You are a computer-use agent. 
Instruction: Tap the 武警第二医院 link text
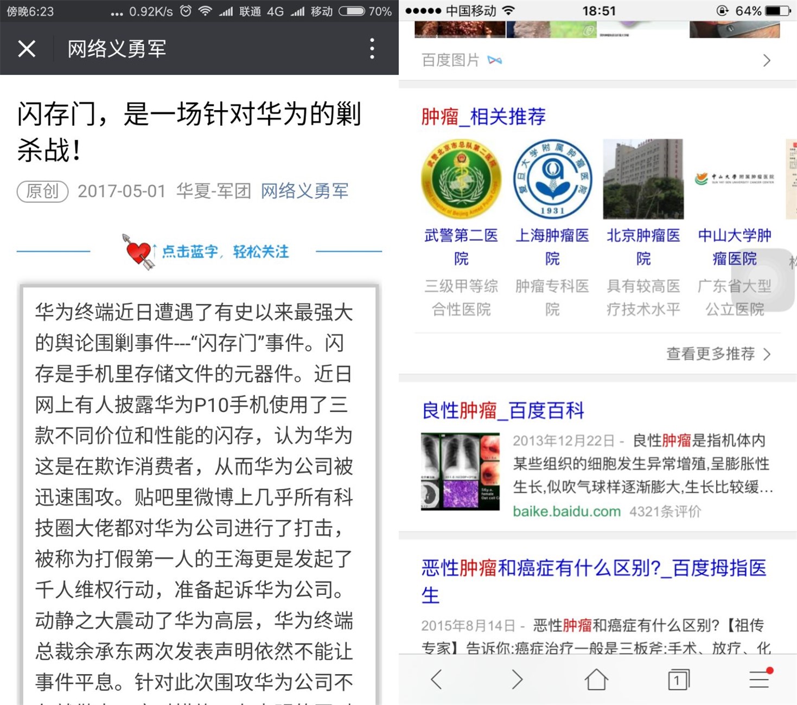point(461,247)
